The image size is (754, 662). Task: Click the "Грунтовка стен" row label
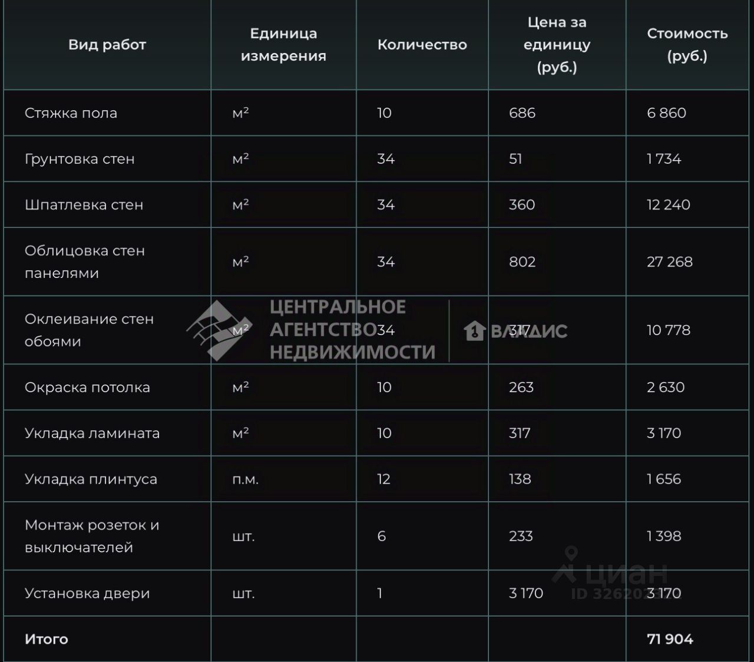pos(80,159)
